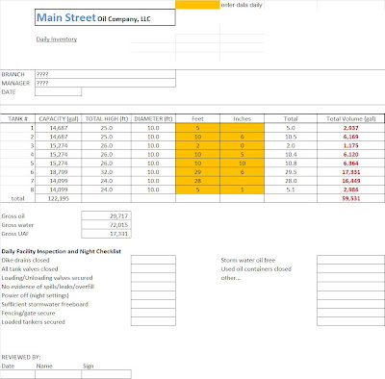The height and width of the screenshot is (379, 385).
Task: Select the empty Inches cell for tank 7
Action: point(243,181)
